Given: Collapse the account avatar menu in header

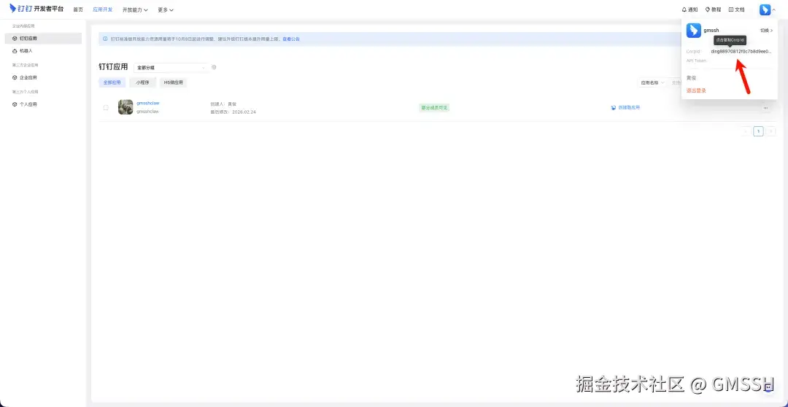Looking at the screenshot, I should pos(767,9).
